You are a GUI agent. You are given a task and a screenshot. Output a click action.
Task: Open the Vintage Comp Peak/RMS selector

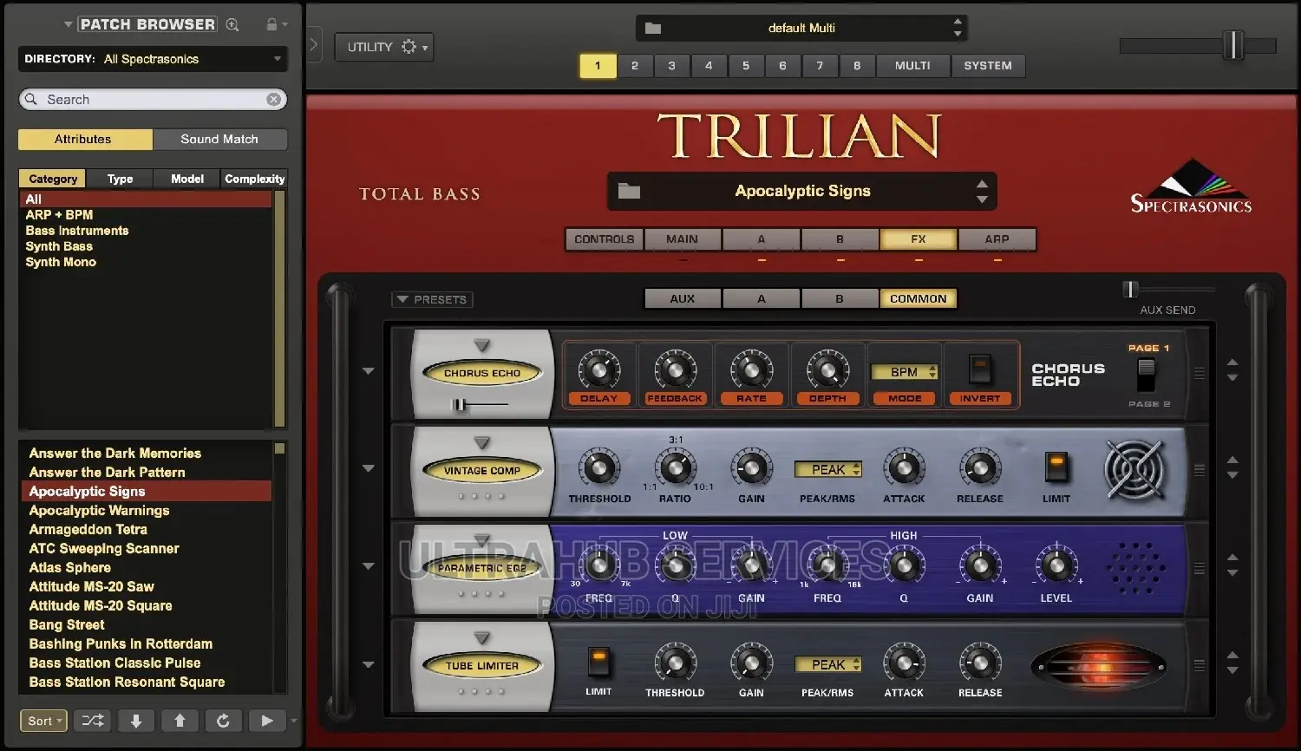[828, 469]
